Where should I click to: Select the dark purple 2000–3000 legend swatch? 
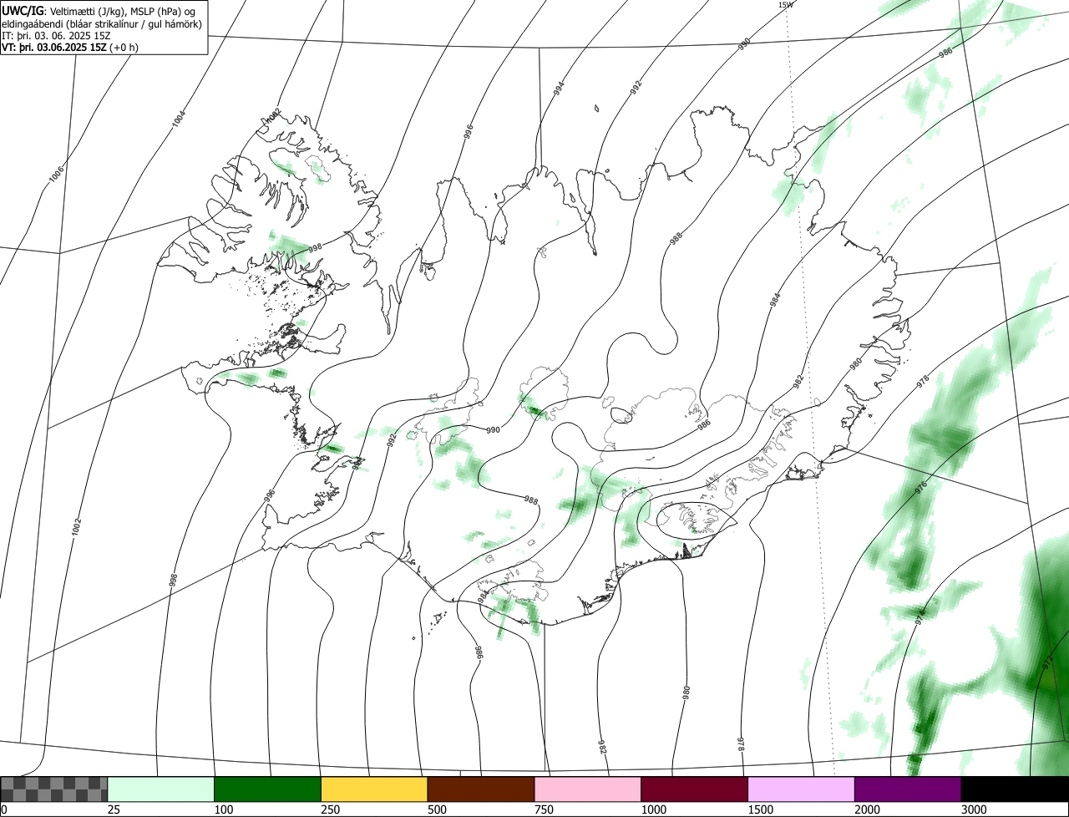pos(908,789)
